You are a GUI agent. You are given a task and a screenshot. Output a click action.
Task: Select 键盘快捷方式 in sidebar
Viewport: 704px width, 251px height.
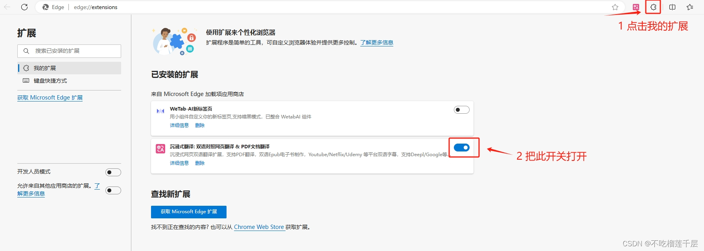pos(69,81)
